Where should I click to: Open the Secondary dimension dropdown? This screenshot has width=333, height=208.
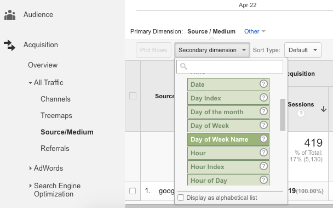212,50
